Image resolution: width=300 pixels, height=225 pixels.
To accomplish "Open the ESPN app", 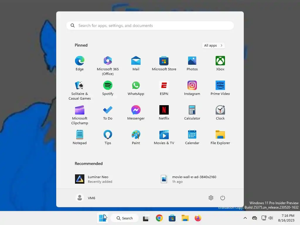I will click(164, 88).
